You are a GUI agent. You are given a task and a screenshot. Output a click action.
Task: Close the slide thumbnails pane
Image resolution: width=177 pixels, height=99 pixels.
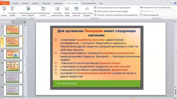click(25, 22)
